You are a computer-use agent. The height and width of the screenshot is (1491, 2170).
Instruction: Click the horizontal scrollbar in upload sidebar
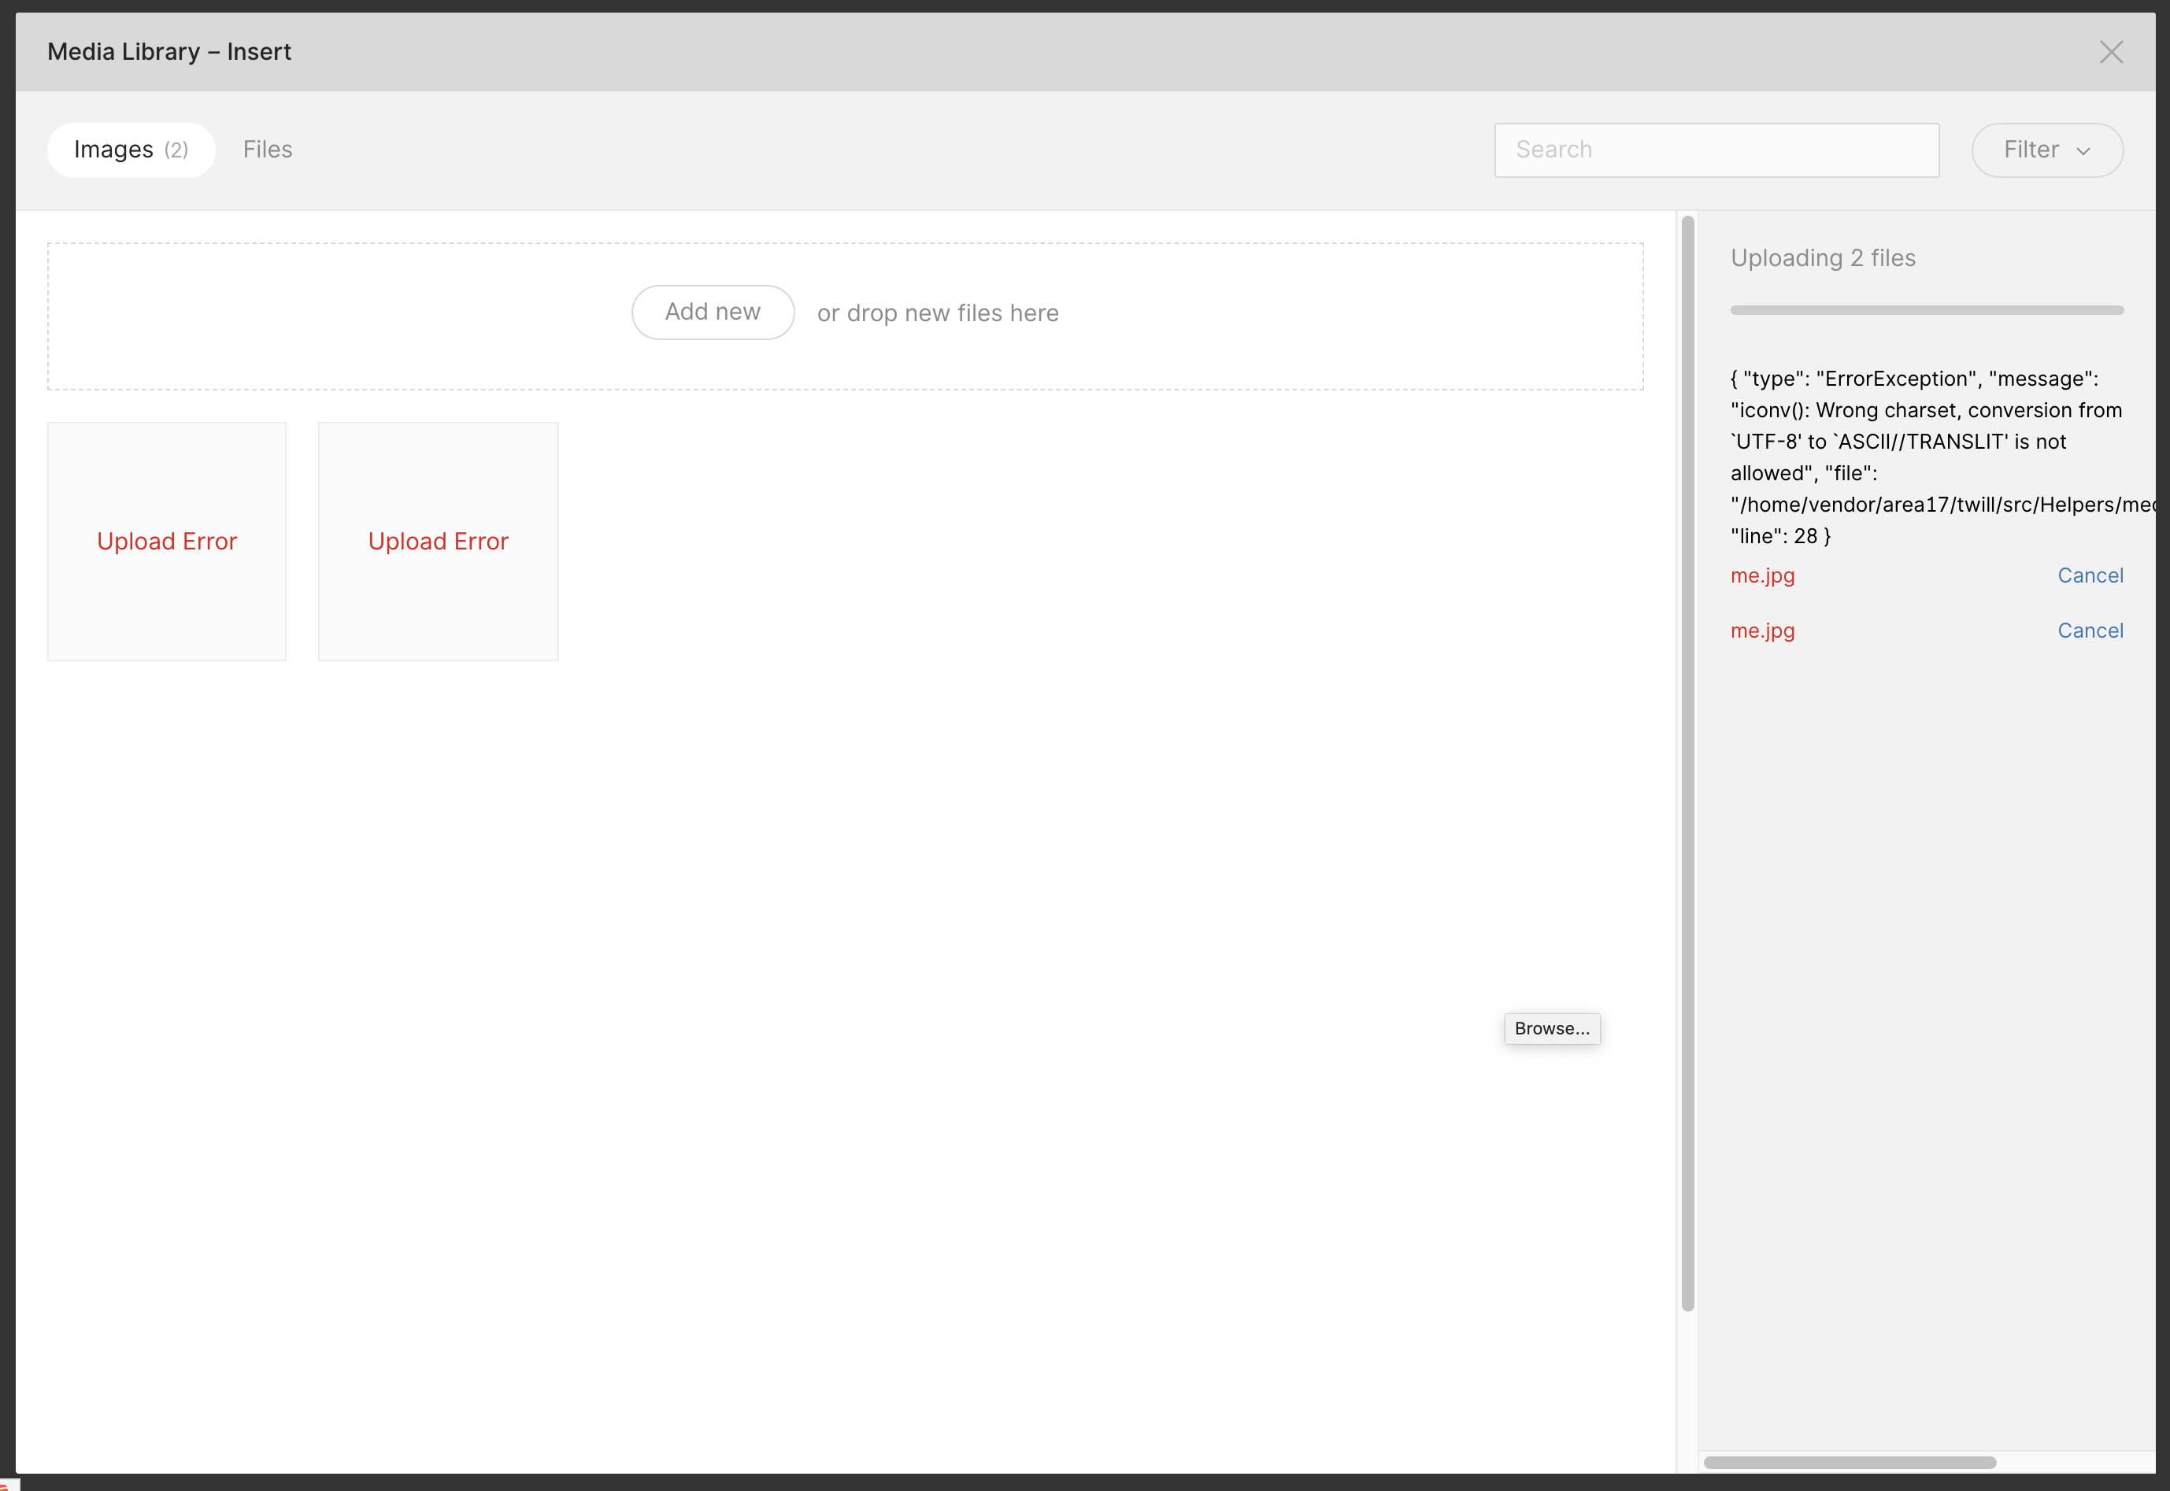click(x=1849, y=1462)
